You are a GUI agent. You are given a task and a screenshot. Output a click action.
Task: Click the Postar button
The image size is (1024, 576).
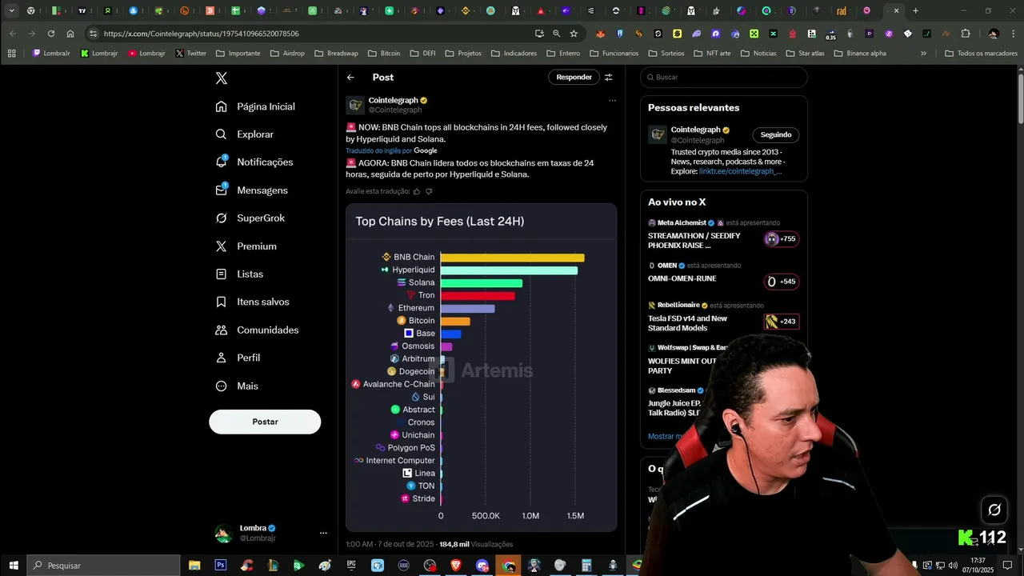pos(265,422)
